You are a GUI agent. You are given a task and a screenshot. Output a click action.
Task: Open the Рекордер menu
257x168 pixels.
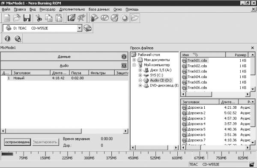tap(48, 9)
